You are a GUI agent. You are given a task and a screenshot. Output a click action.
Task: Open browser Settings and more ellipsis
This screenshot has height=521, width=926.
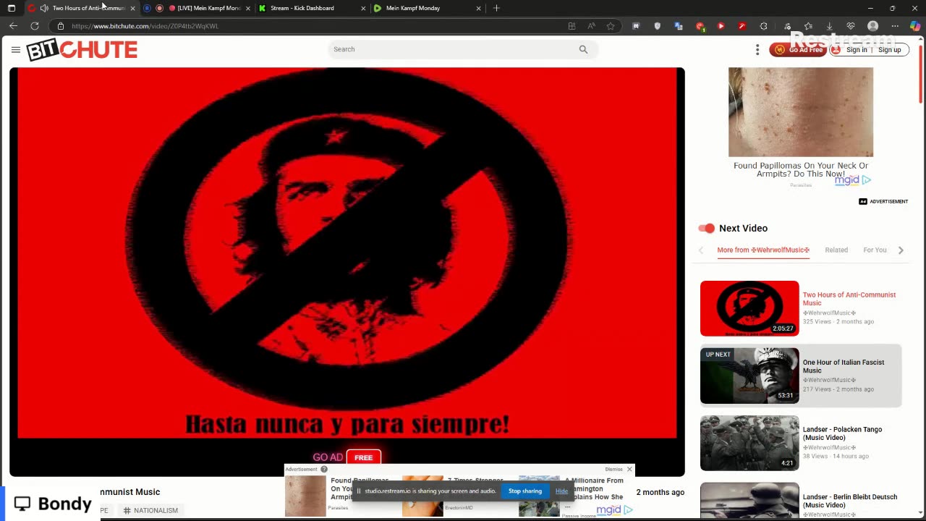click(895, 26)
